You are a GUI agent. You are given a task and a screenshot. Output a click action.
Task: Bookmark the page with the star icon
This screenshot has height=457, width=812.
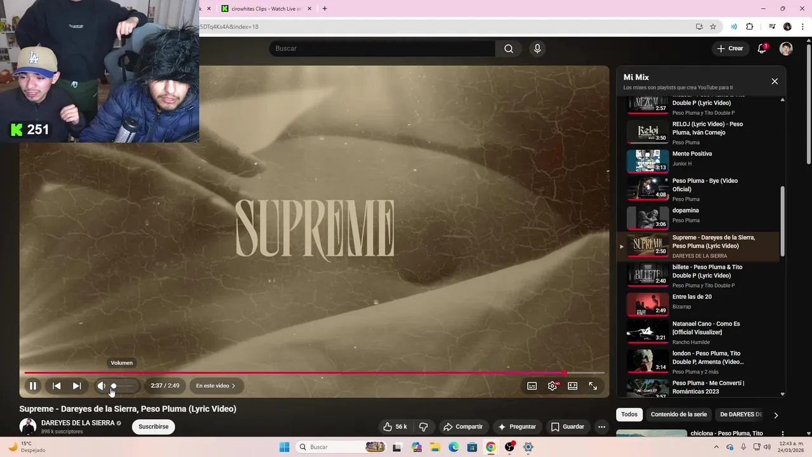click(x=713, y=27)
